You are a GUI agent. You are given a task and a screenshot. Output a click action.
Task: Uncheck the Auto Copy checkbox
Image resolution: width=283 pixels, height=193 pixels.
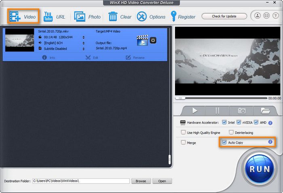(x=224, y=142)
